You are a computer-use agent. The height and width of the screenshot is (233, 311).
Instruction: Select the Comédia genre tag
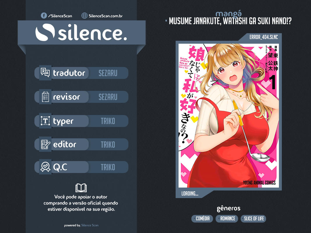(202, 218)
